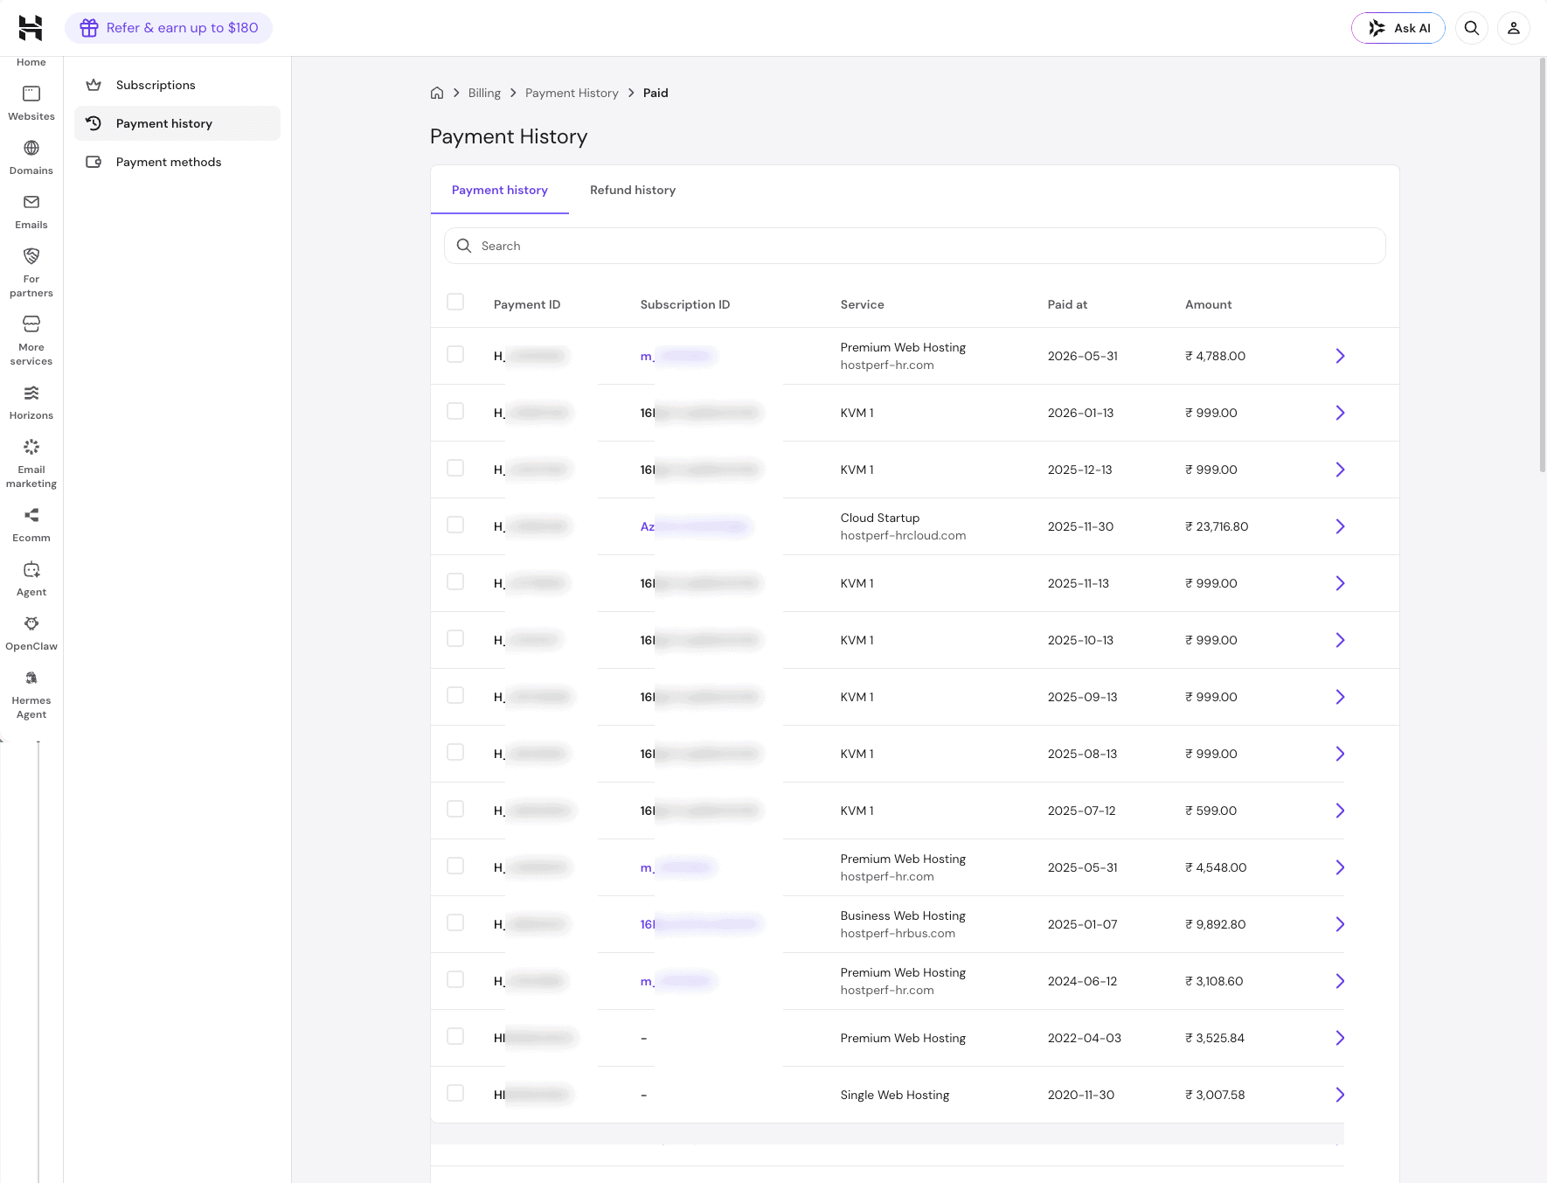Click the Hostinger logo

31,28
